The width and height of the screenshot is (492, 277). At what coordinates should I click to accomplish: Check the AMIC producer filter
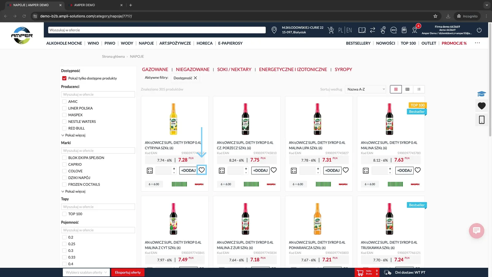click(64, 102)
